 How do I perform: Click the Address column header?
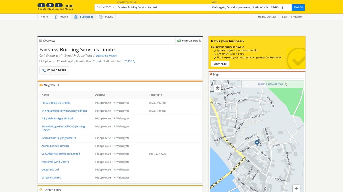(100, 95)
